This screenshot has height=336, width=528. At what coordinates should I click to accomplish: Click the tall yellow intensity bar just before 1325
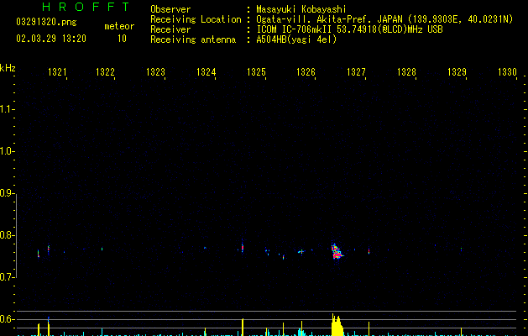[x=243, y=328]
